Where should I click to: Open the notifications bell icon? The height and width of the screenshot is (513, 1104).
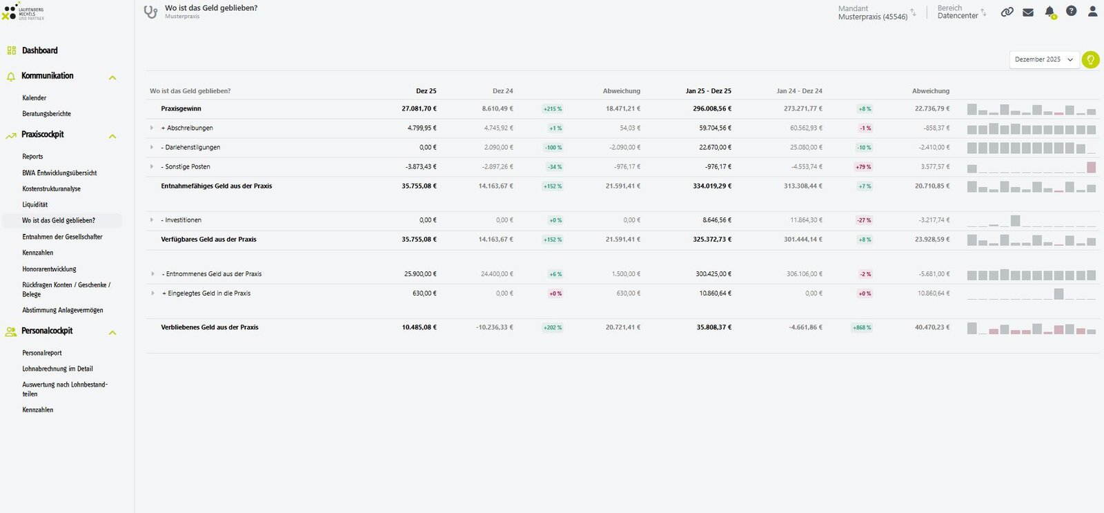pos(1049,12)
